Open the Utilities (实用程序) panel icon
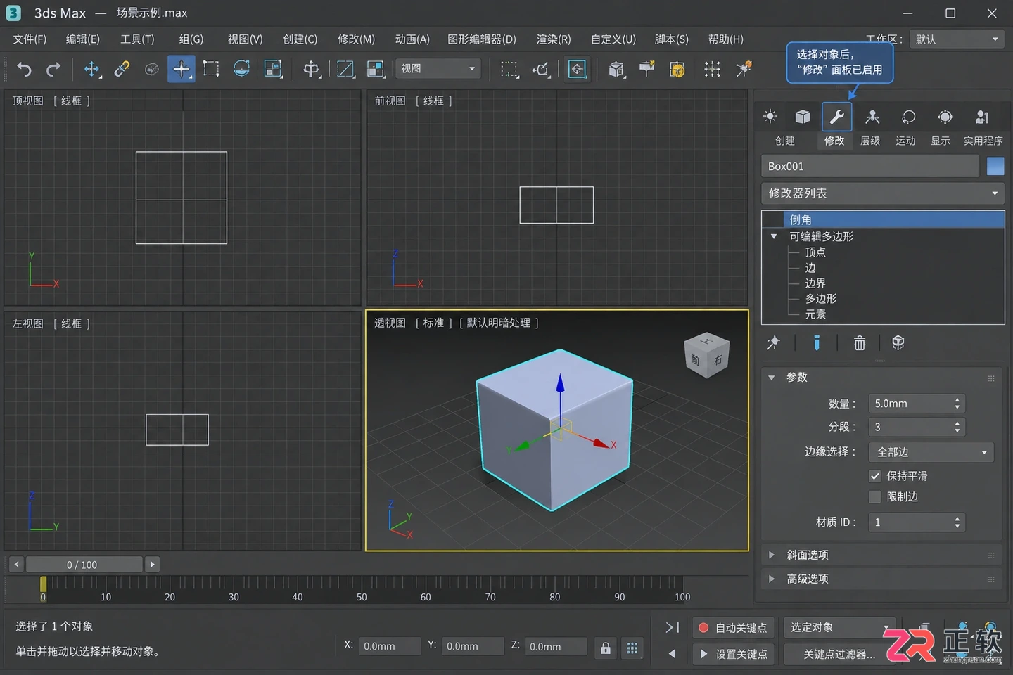This screenshot has height=675, width=1013. (x=981, y=117)
